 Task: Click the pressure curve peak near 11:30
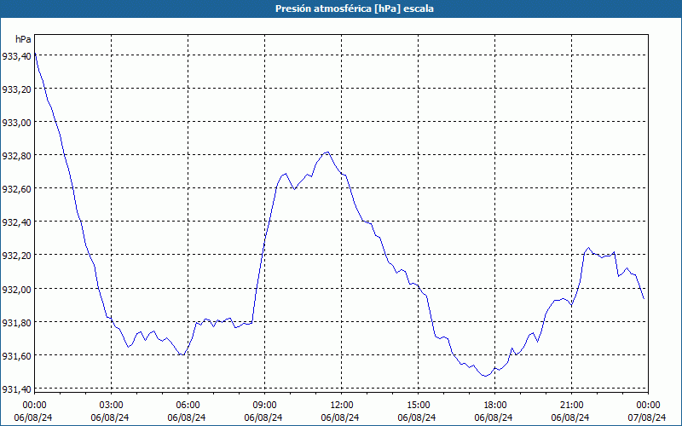pos(327,153)
